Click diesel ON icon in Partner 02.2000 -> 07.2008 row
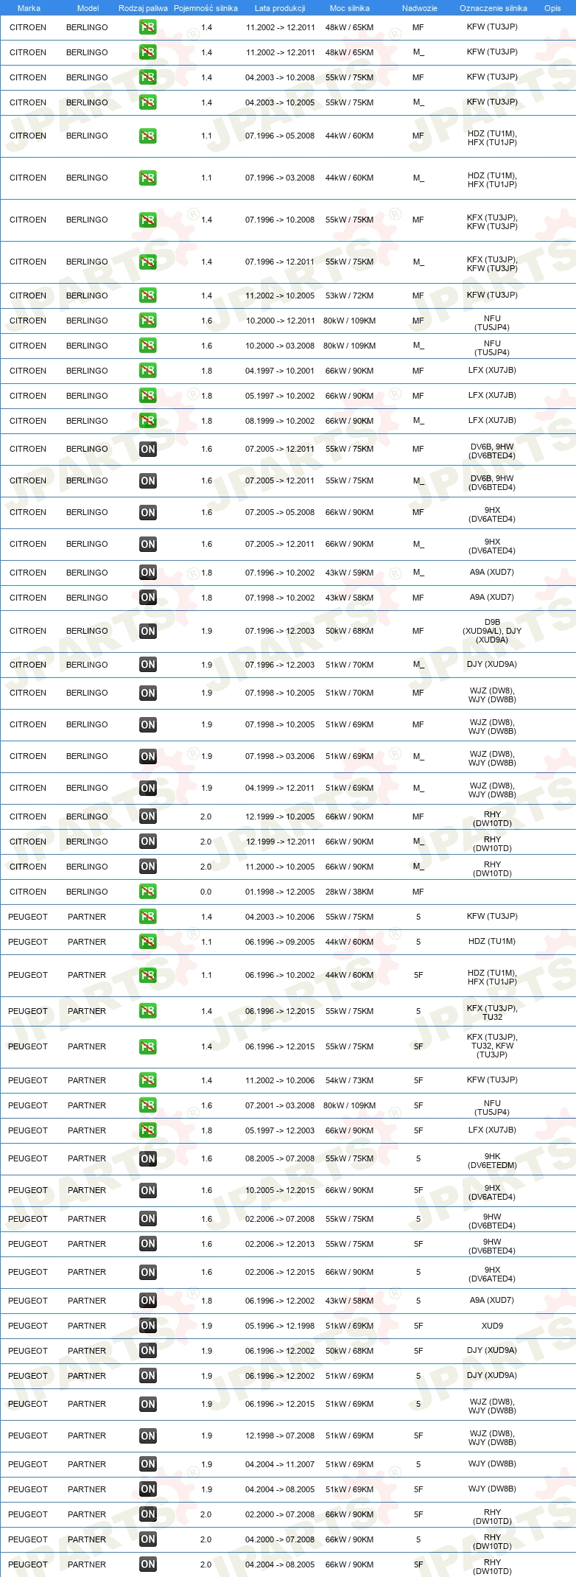Screen dimensions: 576x1577 pyautogui.click(x=148, y=1514)
